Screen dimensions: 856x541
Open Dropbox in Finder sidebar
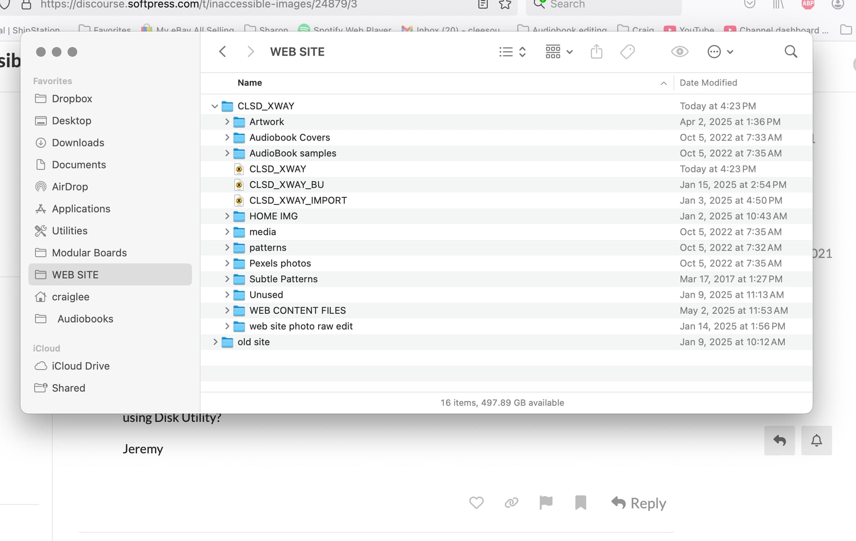point(110,98)
